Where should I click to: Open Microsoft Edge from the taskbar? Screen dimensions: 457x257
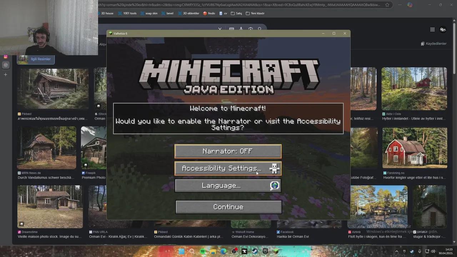(224, 251)
